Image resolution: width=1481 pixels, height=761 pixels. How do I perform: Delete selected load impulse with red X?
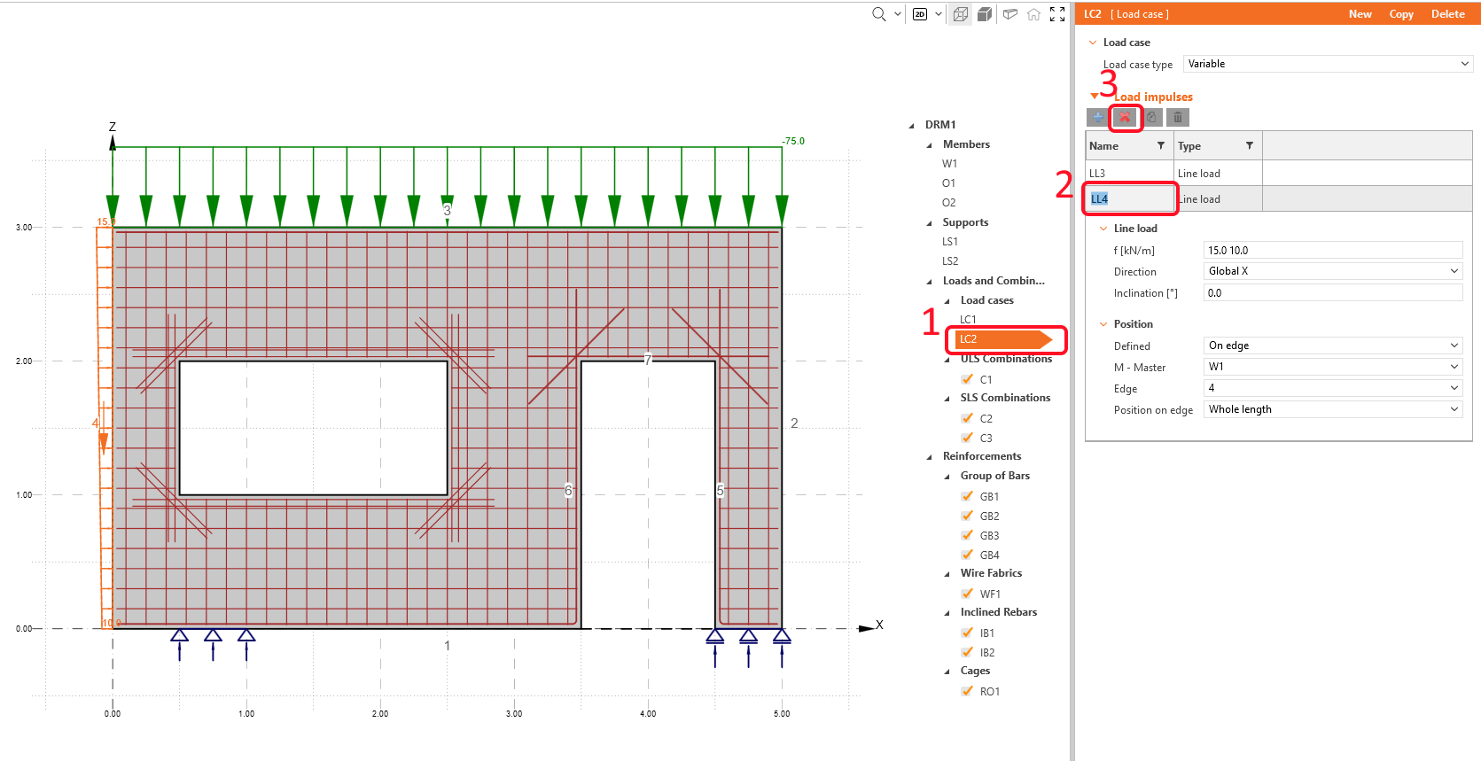click(x=1125, y=117)
